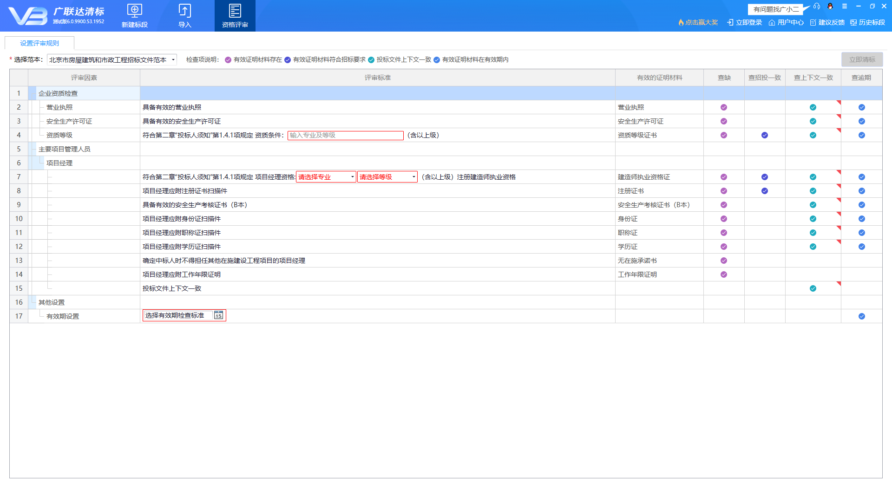Toggle 查上下文一致 check for 营业执照 row
Image resolution: width=892 pixels, height=483 pixels.
coord(813,107)
